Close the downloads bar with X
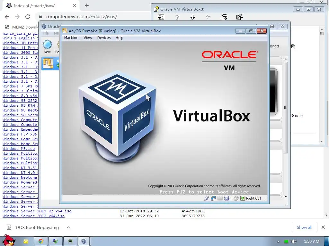Image resolution: width=329 pixels, height=246 pixels. [x=323, y=227]
